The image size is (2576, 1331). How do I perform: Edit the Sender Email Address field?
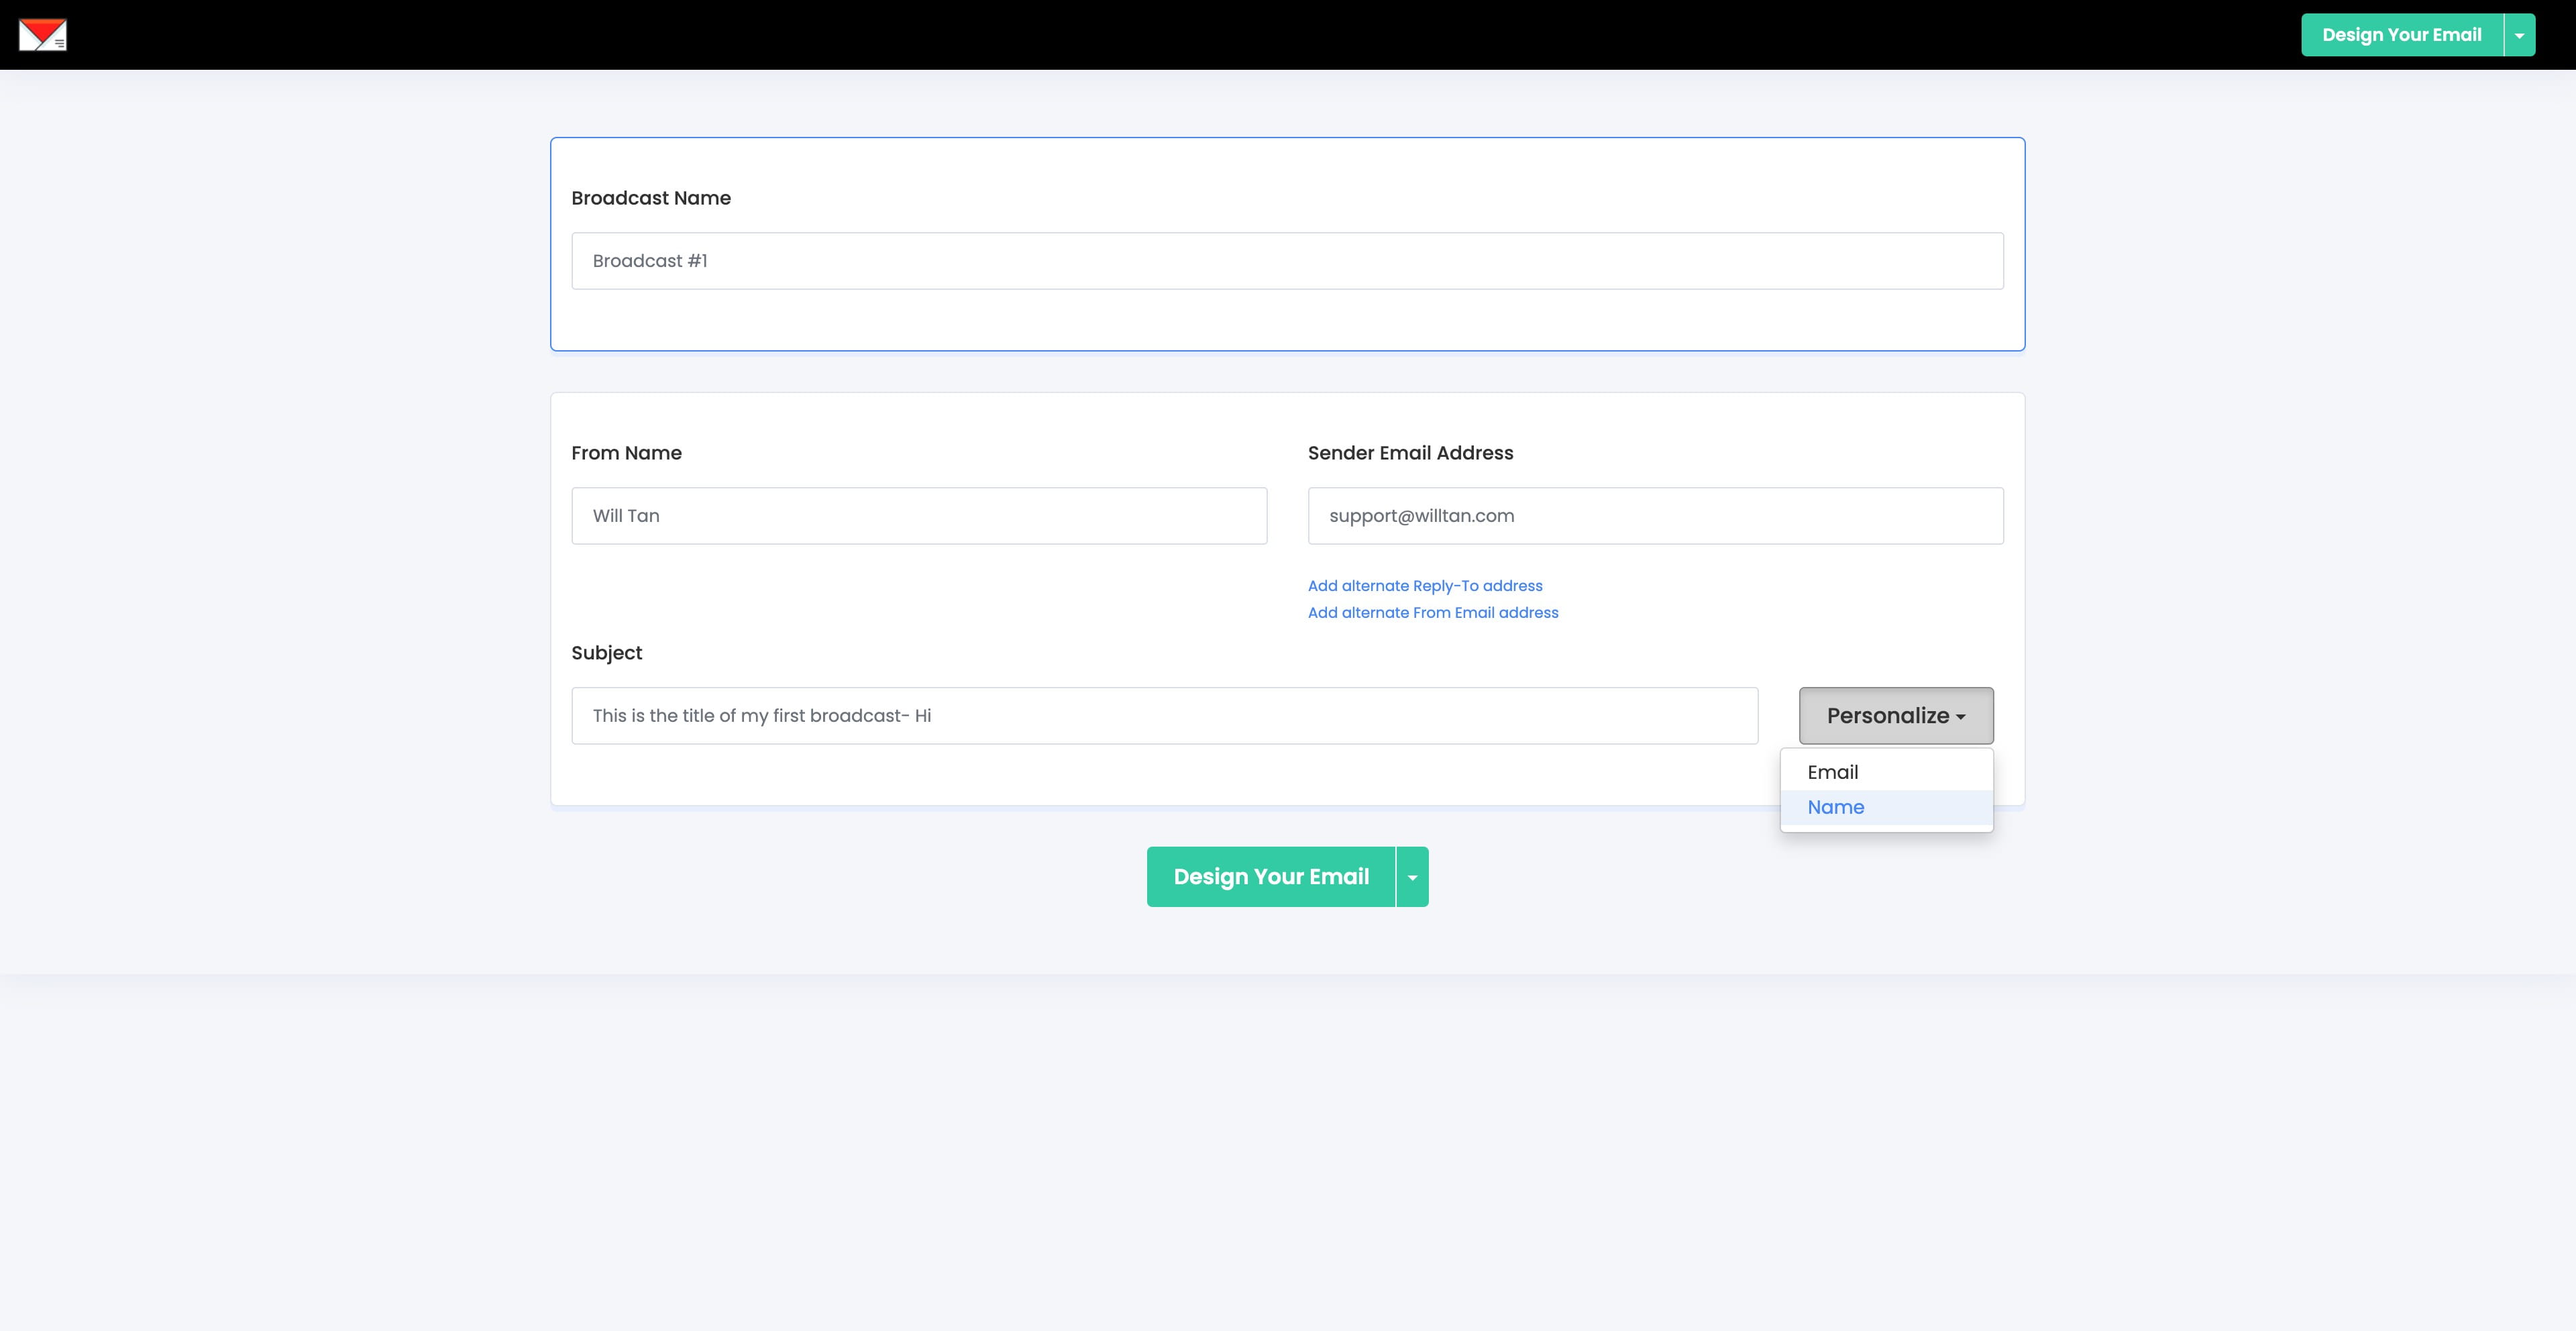[x=1655, y=516]
